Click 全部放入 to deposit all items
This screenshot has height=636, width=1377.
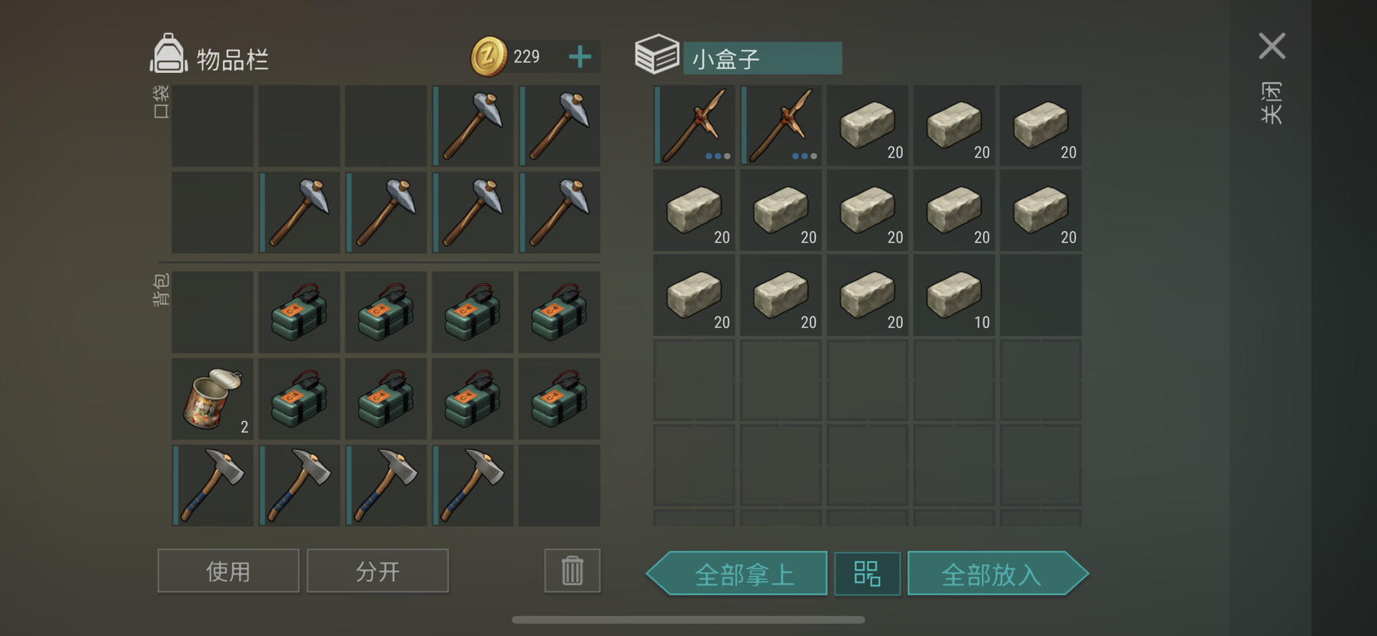[x=998, y=574]
